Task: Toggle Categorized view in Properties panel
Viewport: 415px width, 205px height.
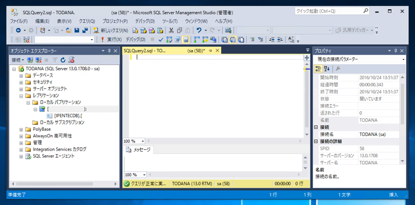Action: coord(318,69)
